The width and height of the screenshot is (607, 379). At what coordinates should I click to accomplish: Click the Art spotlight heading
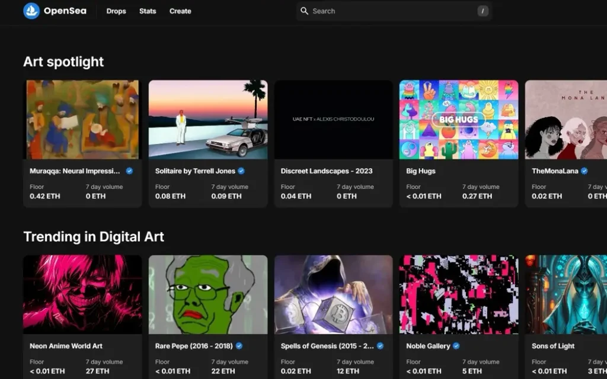click(x=63, y=62)
